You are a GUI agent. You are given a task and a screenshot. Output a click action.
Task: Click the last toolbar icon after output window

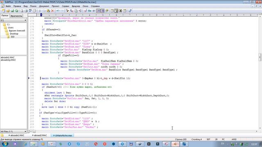(x=130, y=11)
